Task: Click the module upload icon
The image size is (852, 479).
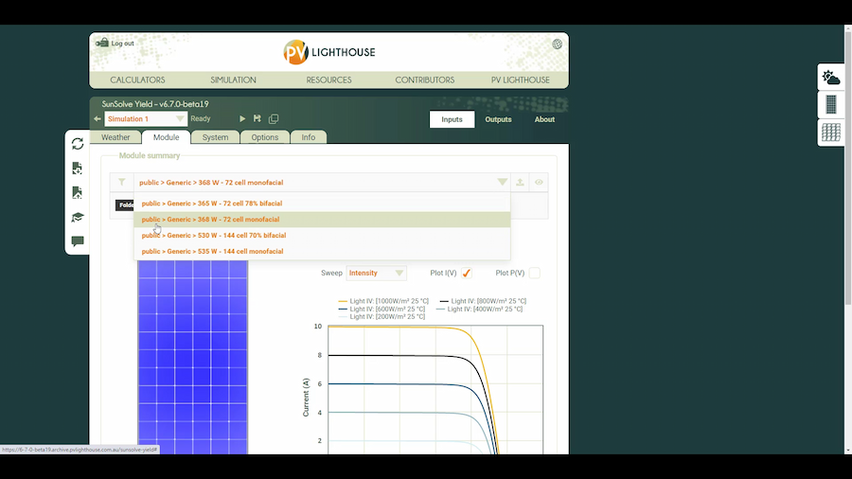Action: [520, 182]
